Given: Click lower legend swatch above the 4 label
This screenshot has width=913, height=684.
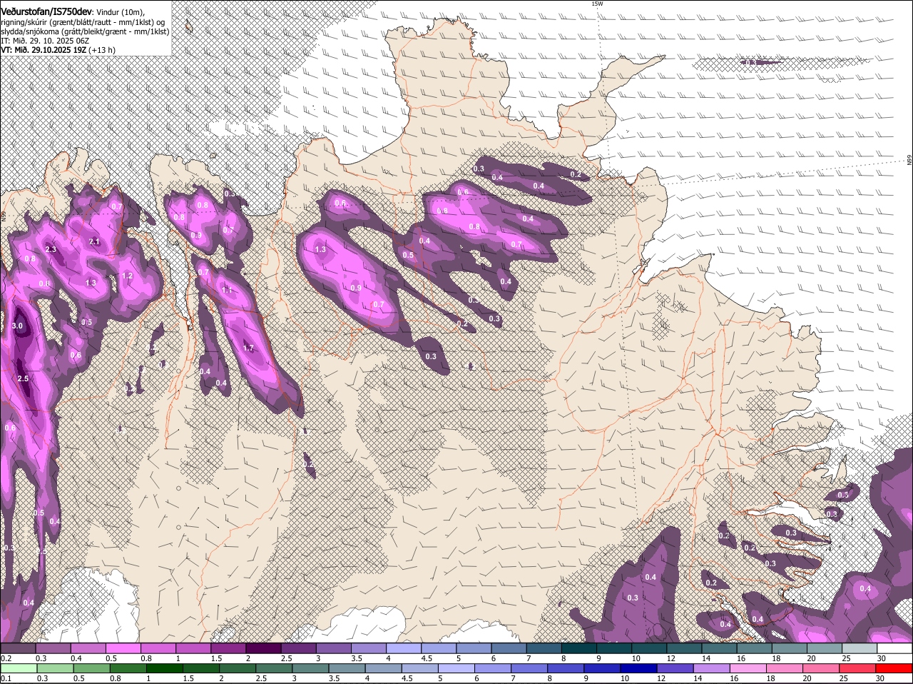Looking at the screenshot, I should point(384,668).
